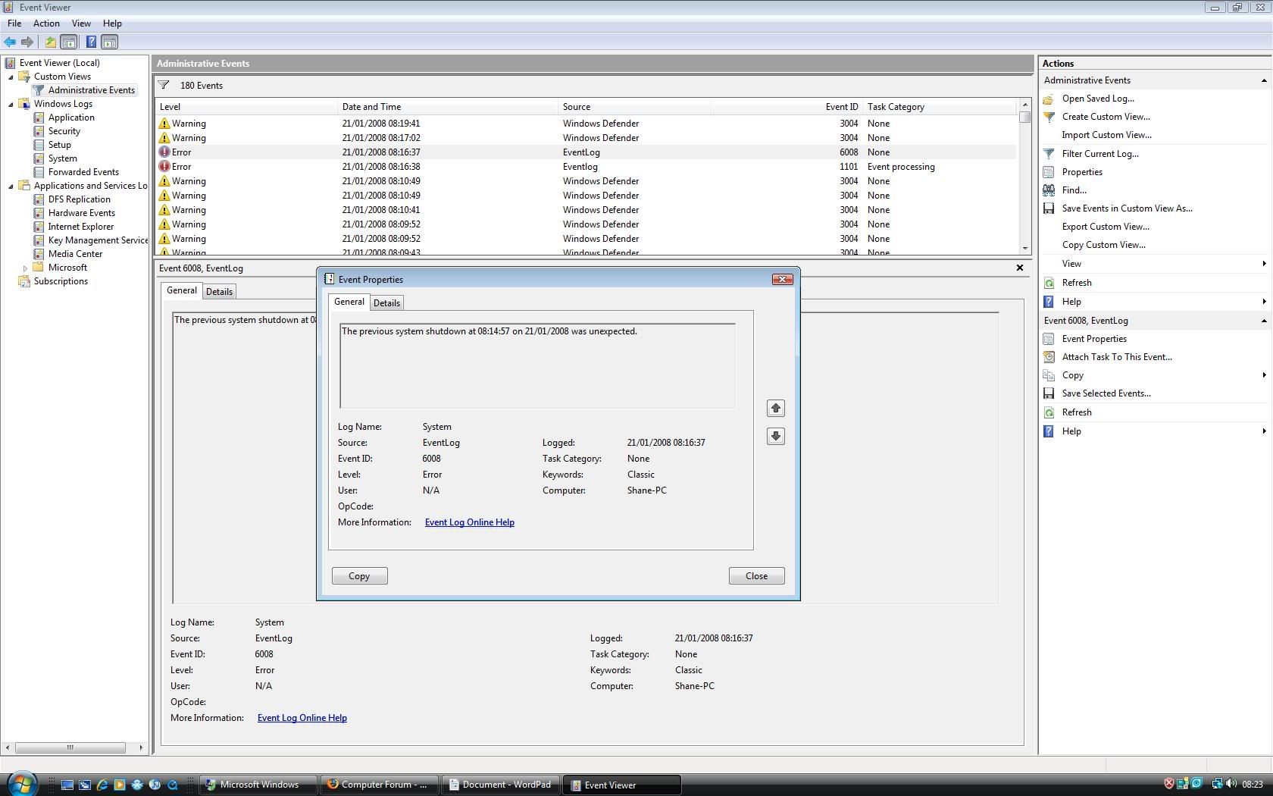Click Export Custom View action
1273x796 pixels.
point(1106,227)
